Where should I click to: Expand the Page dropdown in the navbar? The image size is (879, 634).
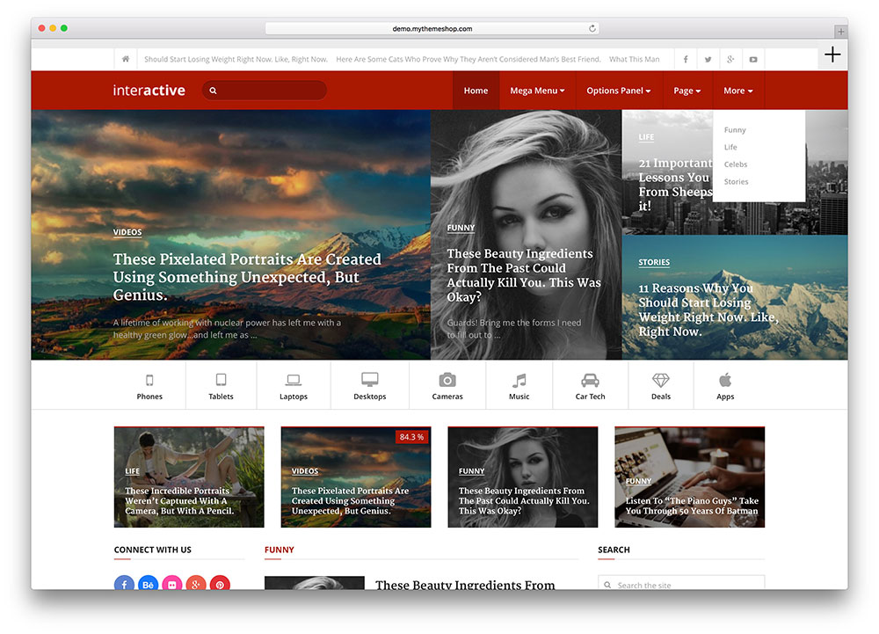pyautogui.click(x=686, y=90)
